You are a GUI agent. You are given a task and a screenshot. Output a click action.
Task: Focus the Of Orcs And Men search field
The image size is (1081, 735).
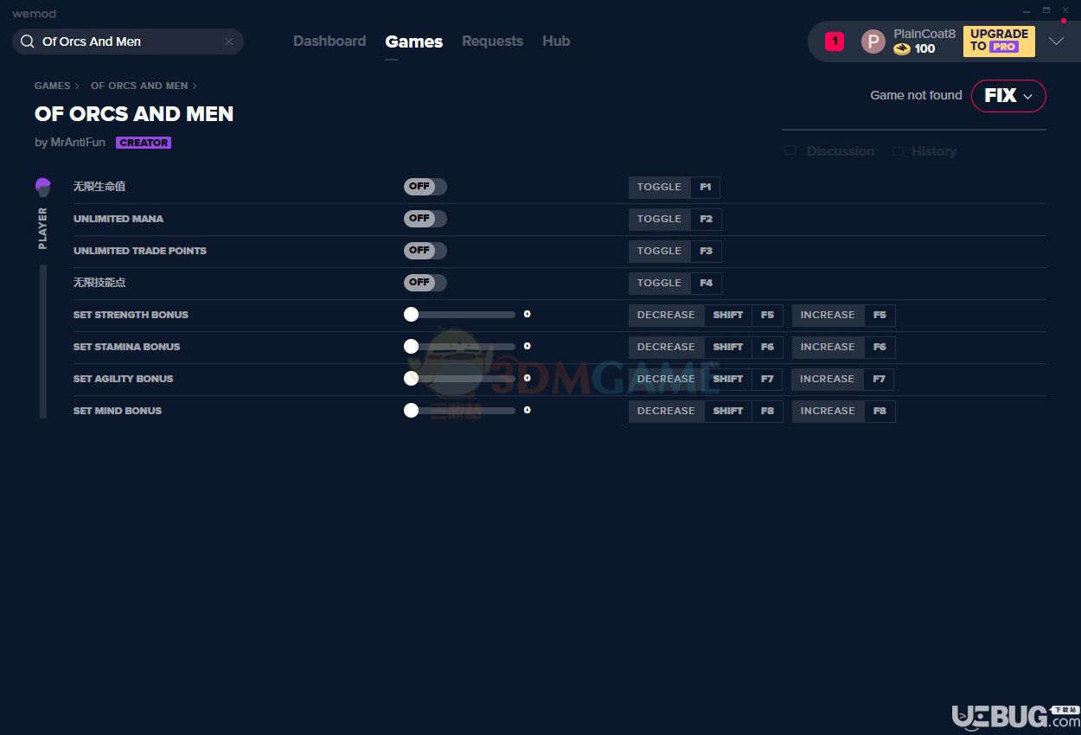128,42
